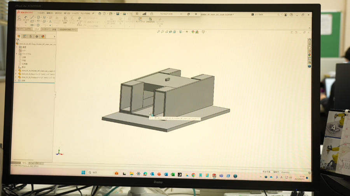Screen dimensions: 350x196
Task: Open the 表示(V) menu
Action: 58,13
